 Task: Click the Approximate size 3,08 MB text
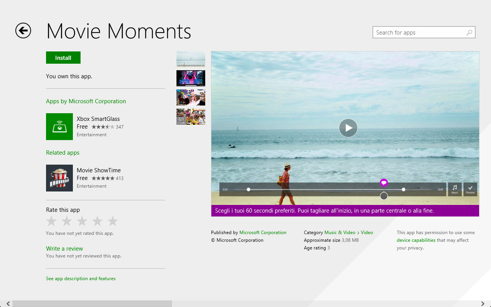(331, 240)
